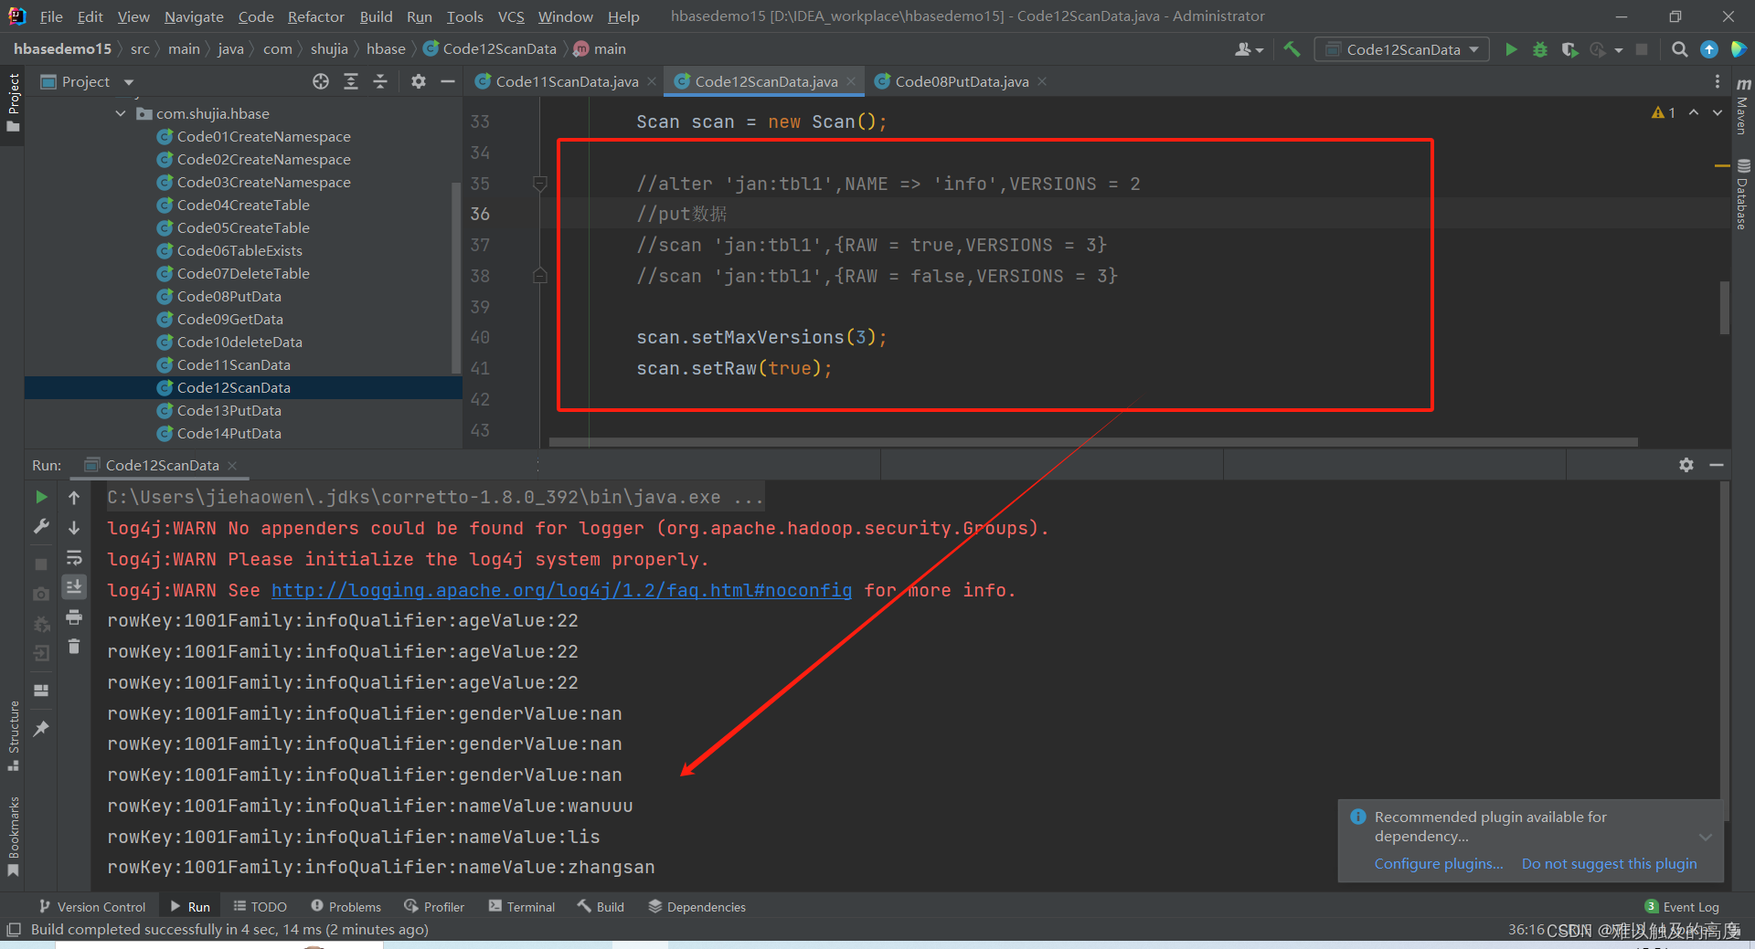Toggle code fold marker at line 35
1755x949 pixels.
coord(540,184)
